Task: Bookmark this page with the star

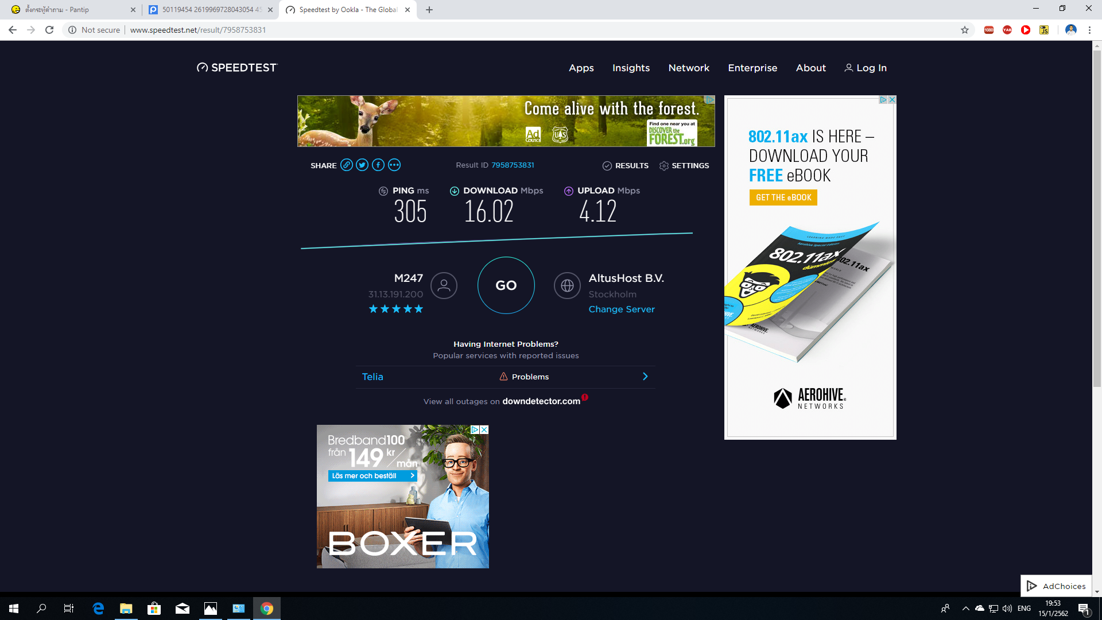Action: point(965,30)
